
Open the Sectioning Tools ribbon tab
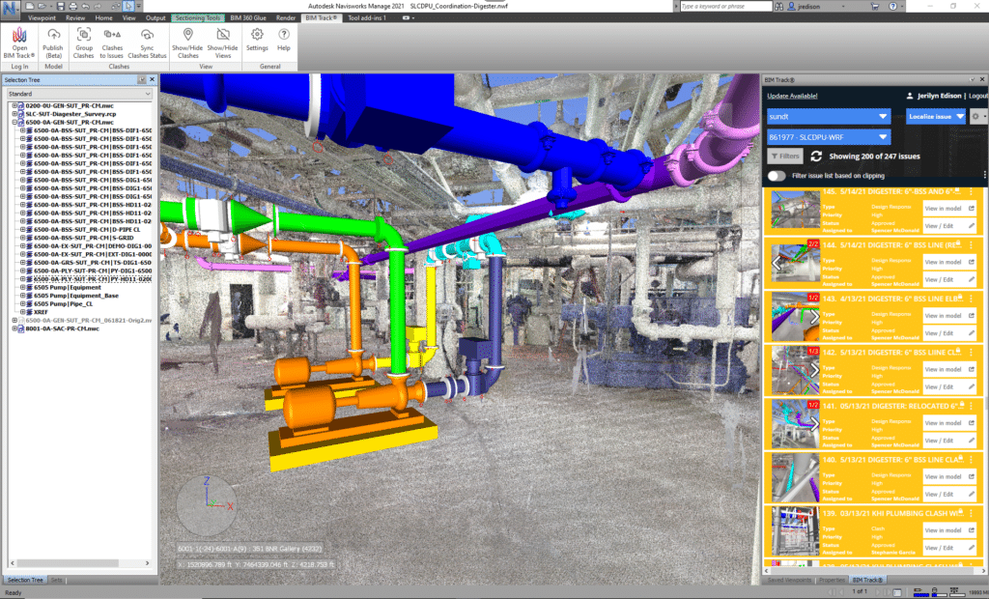[x=197, y=18]
